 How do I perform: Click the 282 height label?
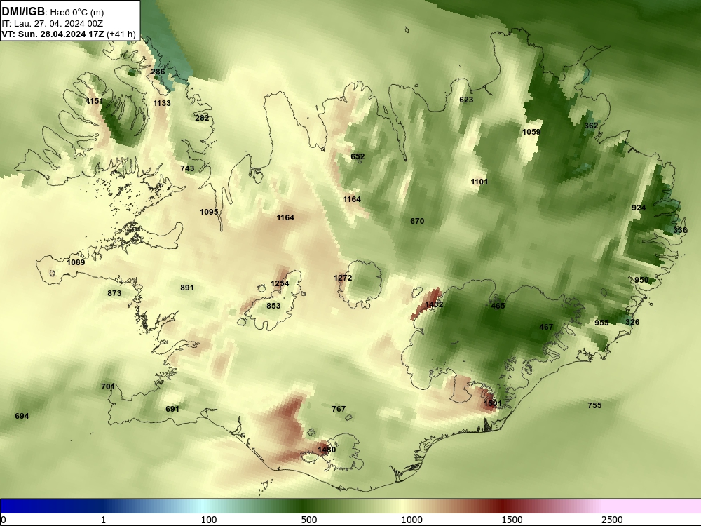coord(202,118)
